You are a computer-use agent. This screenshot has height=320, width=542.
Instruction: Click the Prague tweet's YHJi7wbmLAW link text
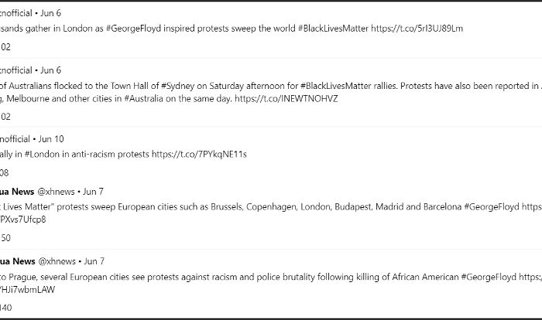point(27,290)
